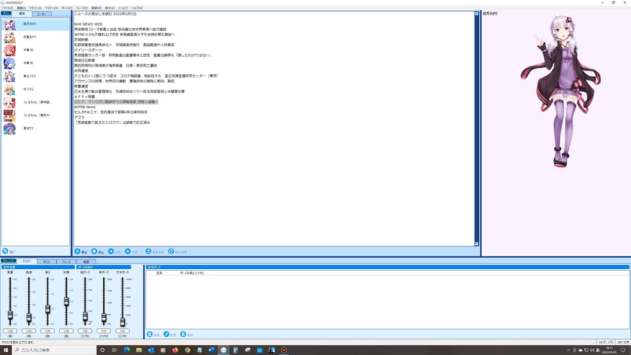
Task: Click the 短ポーズ value field showing 150
Action: (x=85, y=331)
